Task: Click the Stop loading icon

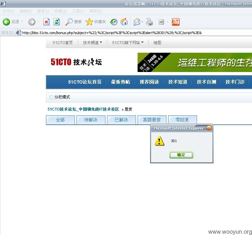Action: coord(46,22)
